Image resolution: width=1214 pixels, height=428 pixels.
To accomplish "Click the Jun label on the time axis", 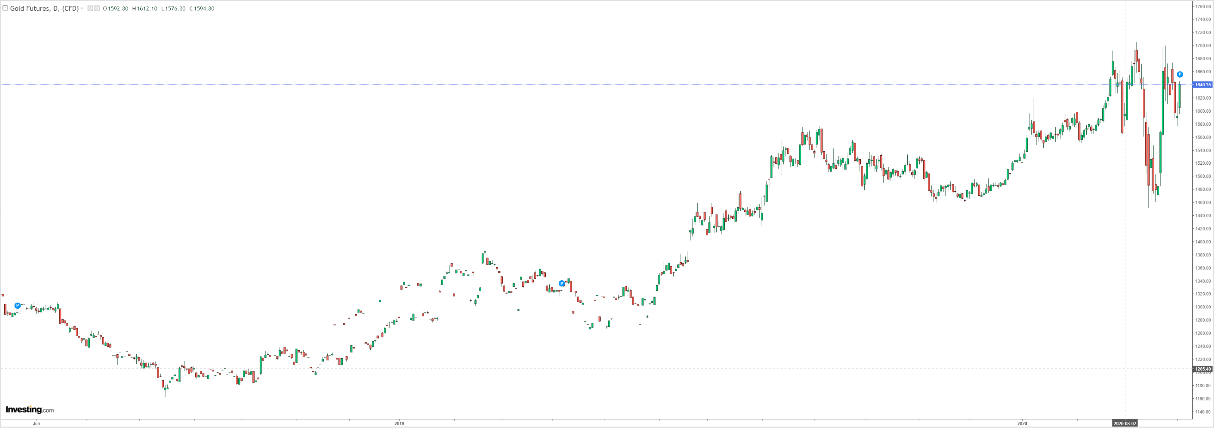I will 36,424.
